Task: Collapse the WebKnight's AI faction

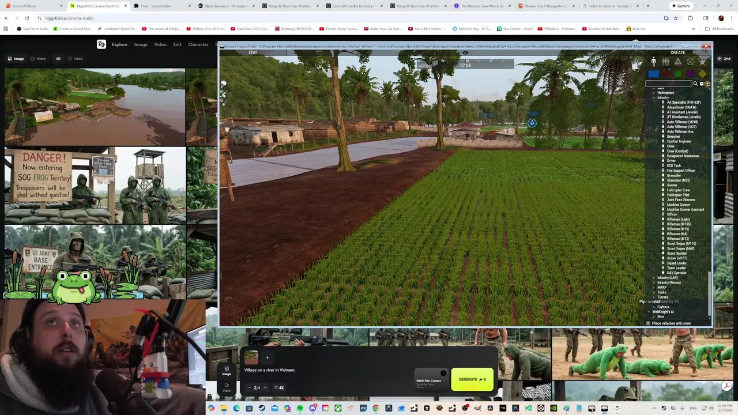Action: point(649,312)
